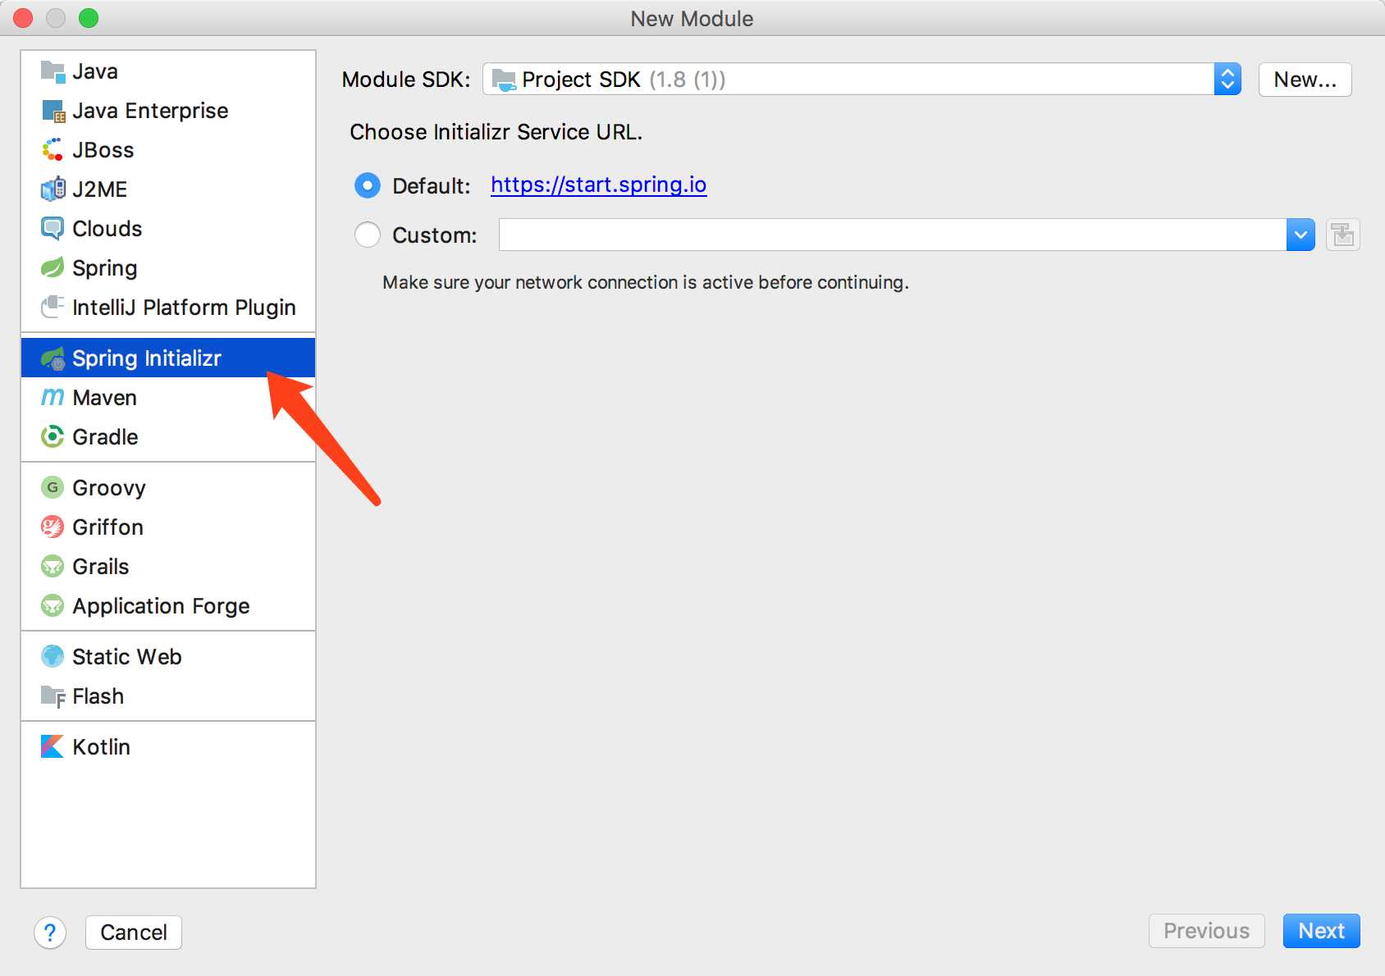Click the Application Forge icon

point(53,606)
